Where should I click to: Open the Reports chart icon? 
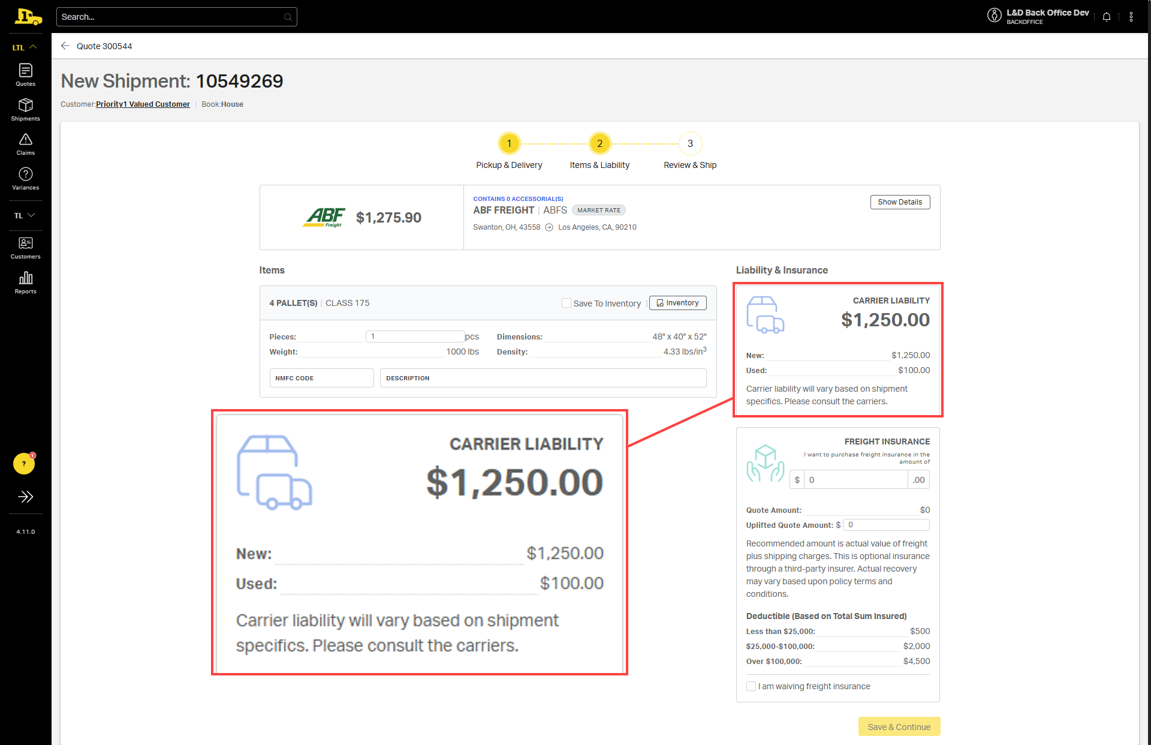click(25, 282)
